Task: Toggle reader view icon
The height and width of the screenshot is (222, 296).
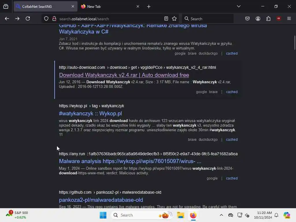Action: (x=166, y=19)
